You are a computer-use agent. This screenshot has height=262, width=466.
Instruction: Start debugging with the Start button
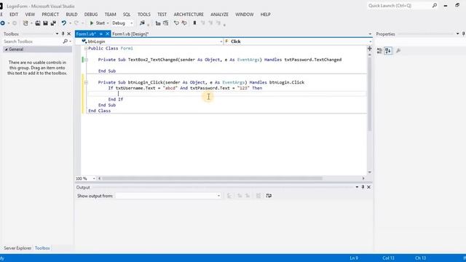(x=98, y=23)
